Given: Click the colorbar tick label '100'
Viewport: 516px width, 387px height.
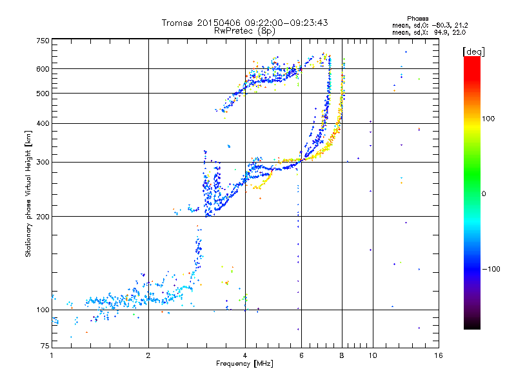Looking at the screenshot, I should 488,119.
